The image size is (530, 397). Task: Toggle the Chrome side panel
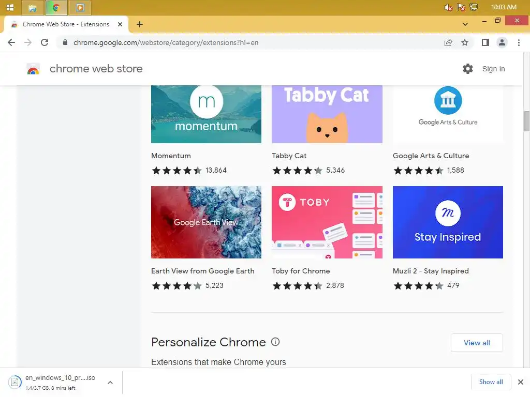pyautogui.click(x=485, y=42)
